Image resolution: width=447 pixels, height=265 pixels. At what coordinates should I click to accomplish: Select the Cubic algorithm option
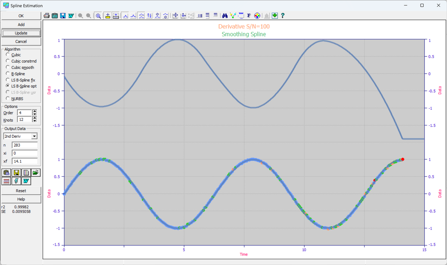pos(14,55)
